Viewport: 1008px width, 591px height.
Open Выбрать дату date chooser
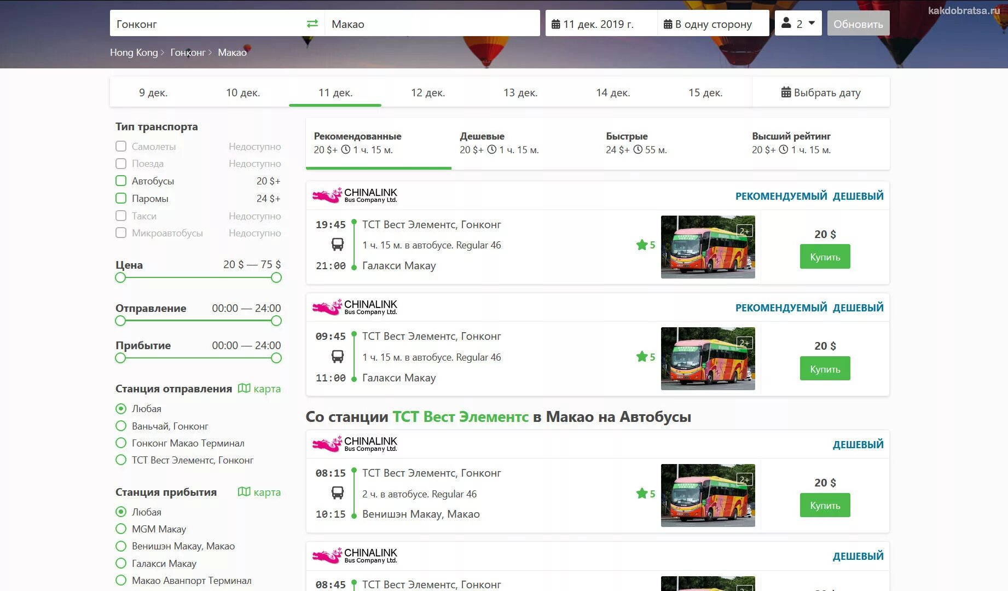[x=821, y=92]
